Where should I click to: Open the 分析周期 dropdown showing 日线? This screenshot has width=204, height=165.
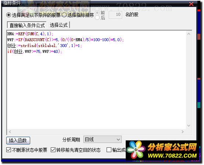click(103, 139)
